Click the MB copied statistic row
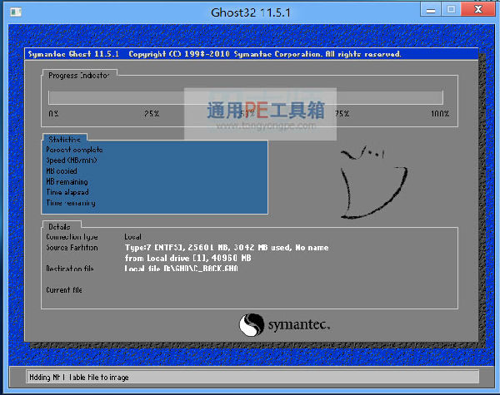Viewport: 500px width, 395px height. click(62, 171)
